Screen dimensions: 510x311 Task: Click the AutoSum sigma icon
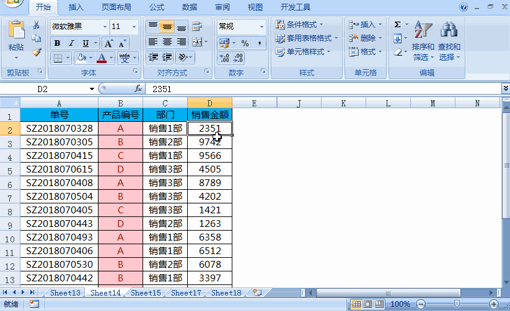pos(397,25)
